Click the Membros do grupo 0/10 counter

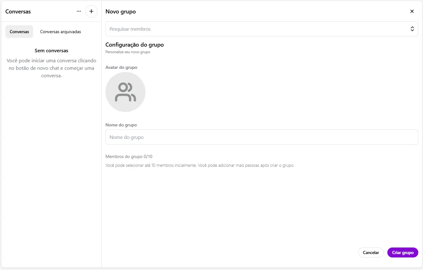click(x=129, y=156)
